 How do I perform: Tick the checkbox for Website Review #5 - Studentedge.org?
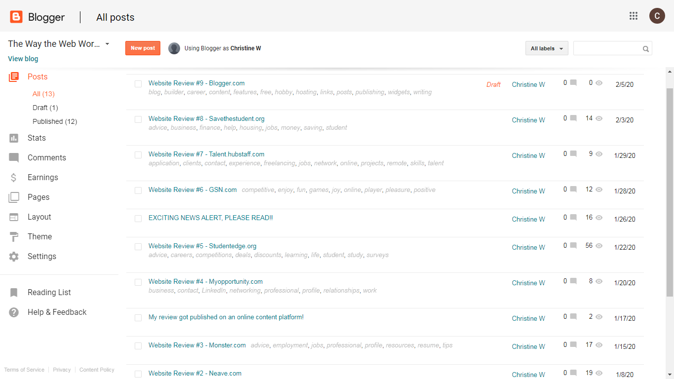138,247
